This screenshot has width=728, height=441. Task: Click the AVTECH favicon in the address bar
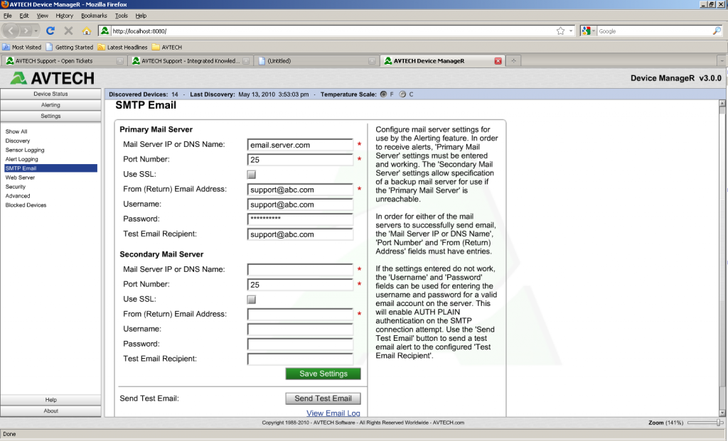pyautogui.click(x=104, y=31)
